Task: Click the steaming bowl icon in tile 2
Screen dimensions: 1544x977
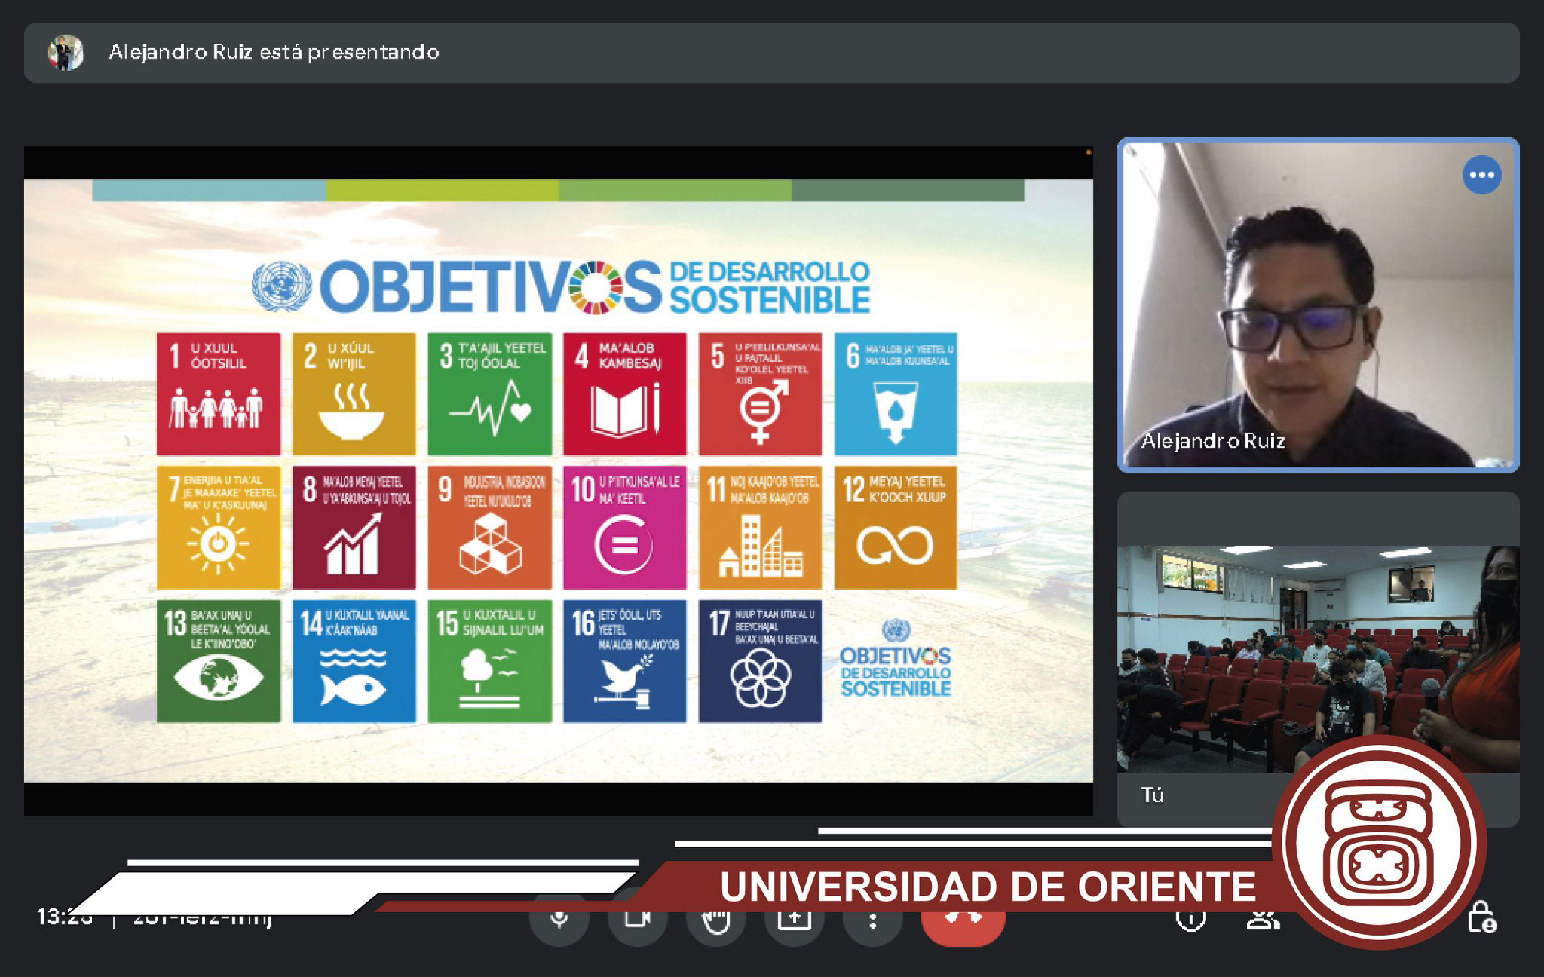Action: tap(351, 412)
